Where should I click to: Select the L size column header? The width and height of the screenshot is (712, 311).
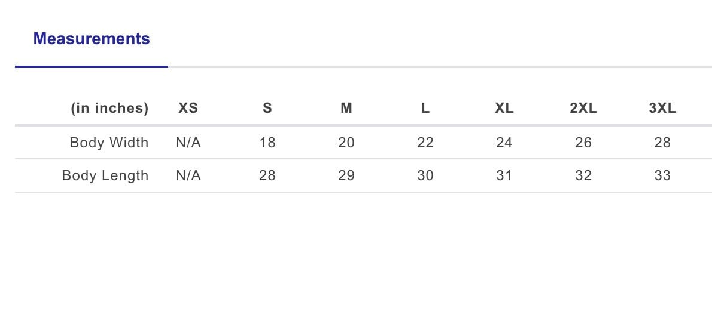tap(425, 108)
